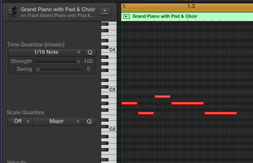Open the Scale Quantize Off dropdown
This screenshot has height=163, width=253.
point(20,121)
